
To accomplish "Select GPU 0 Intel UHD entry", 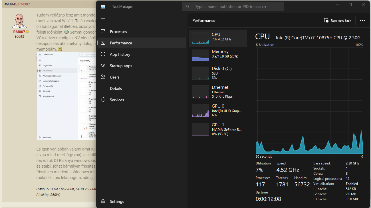I will click(218, 110).
